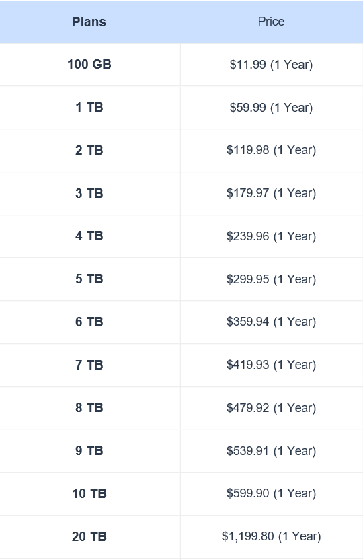Viewport: 363px width, 560px height.
Task: Select the 9 TB plan cell
Action: [x=89, y=450]
